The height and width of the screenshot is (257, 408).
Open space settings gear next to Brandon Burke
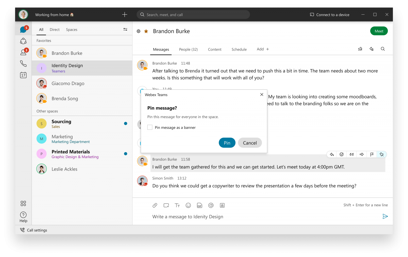click(x=138, y=31)
